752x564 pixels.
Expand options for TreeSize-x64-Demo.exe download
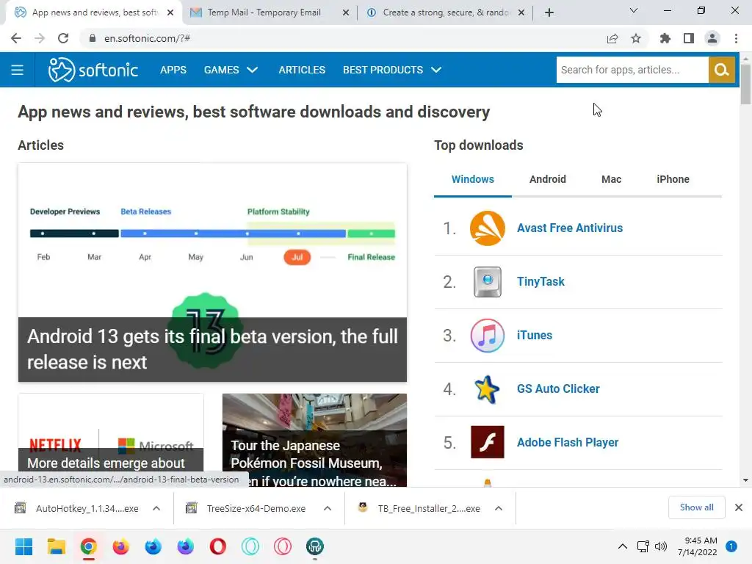pyautogui.click(x=328, y=508)
